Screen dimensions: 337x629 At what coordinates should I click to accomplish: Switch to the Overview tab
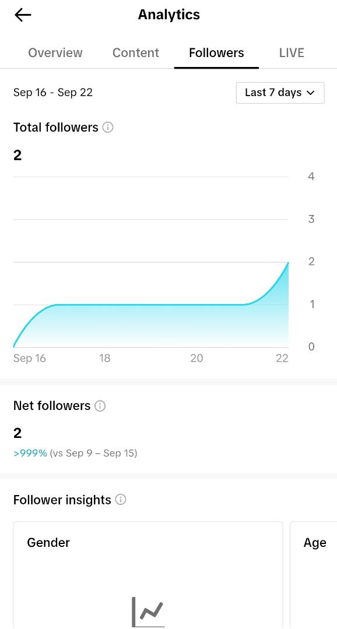[55, 53]
